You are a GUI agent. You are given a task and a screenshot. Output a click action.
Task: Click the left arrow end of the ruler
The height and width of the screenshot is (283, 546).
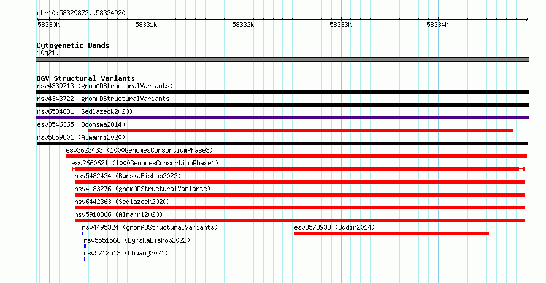coord(38,19)
